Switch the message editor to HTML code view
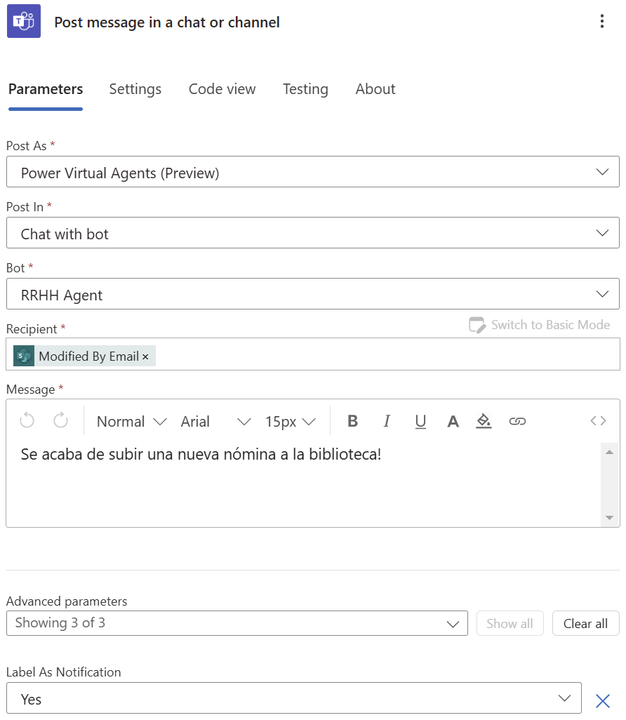Screen dimensions: 626x720 (x=597, y=420)
